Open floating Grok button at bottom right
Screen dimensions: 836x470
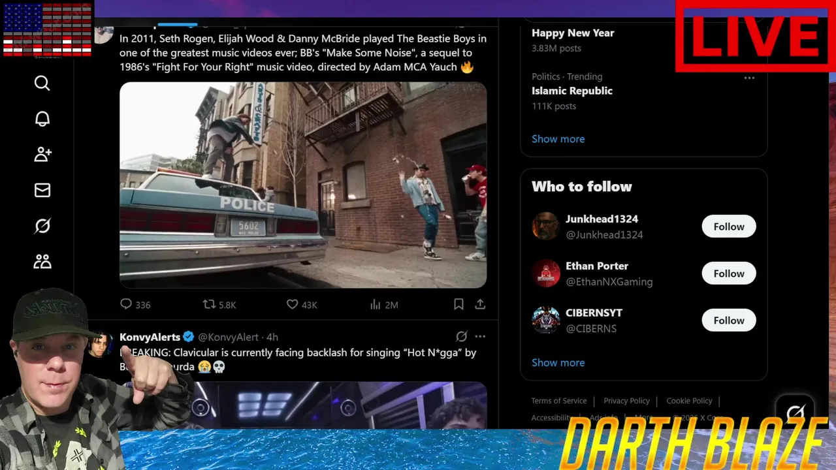click(796, 412)
